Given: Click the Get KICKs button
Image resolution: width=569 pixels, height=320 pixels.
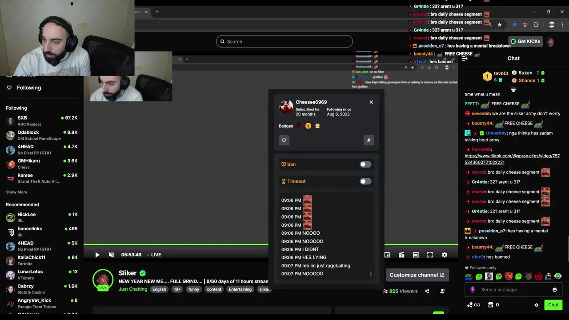Looking at the screenshot, I should point(525,41).
